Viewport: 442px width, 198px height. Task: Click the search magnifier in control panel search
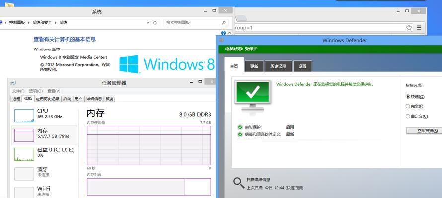224,22
